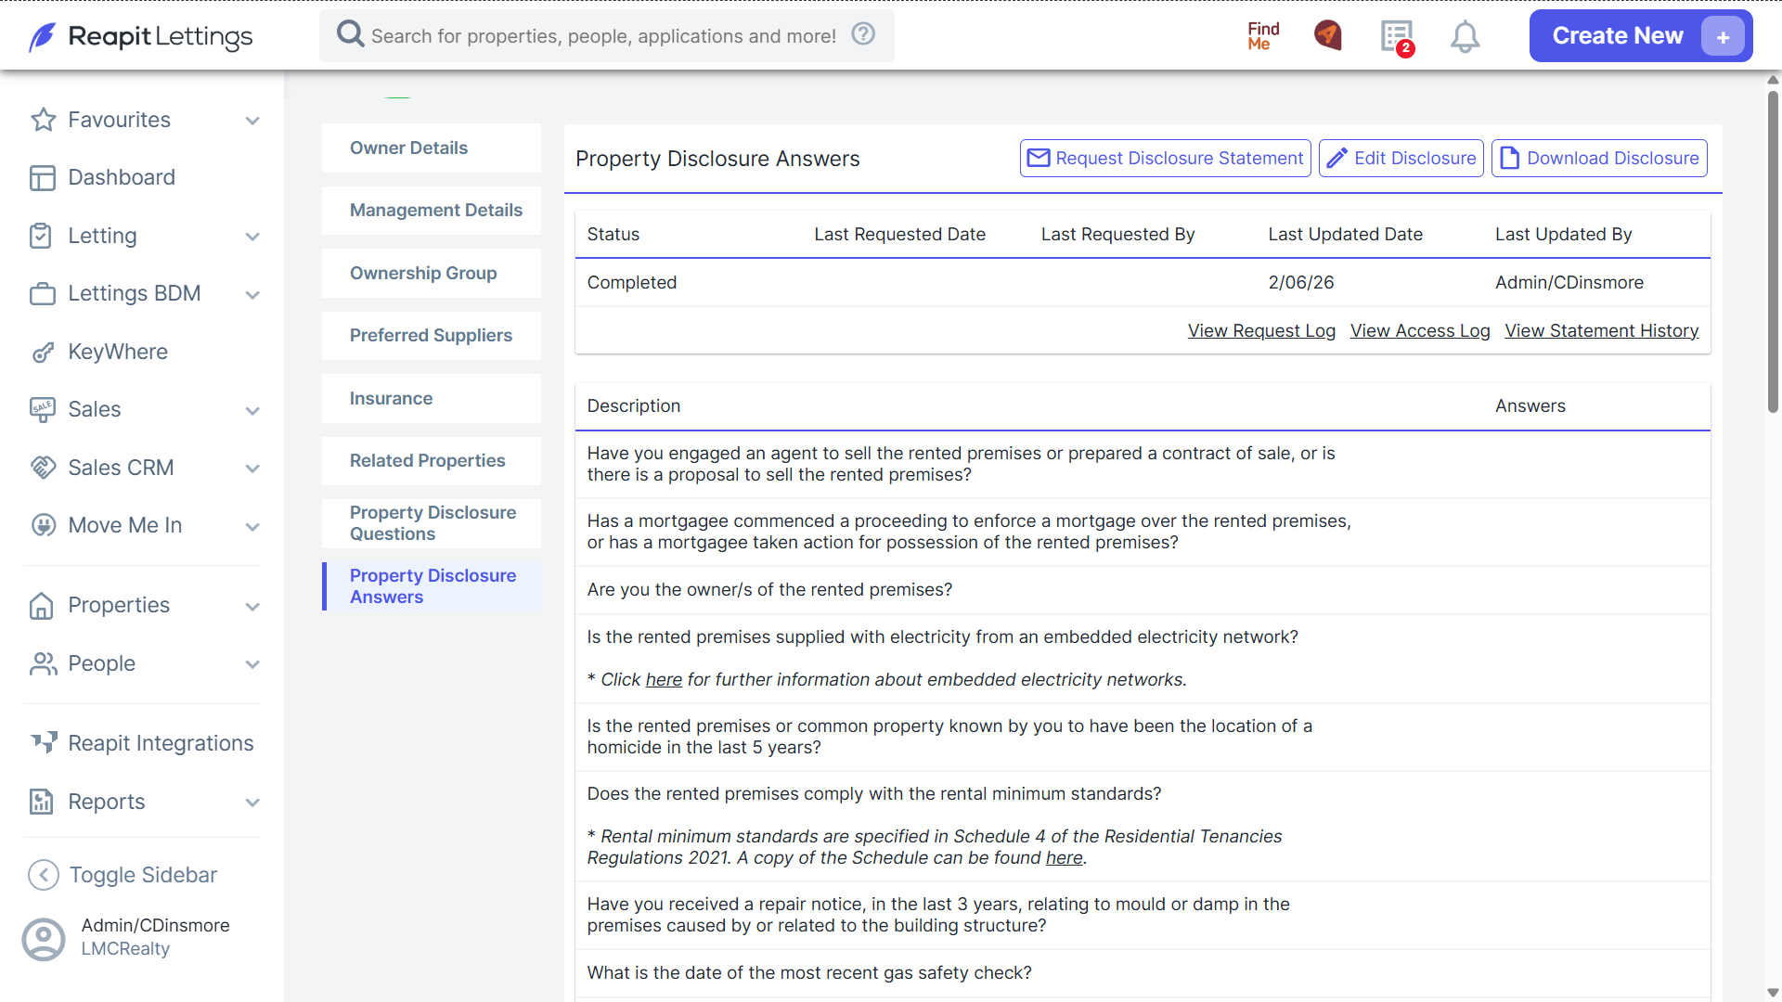Viewport: 1782px width, 1002px height.
Task: Select Property Disclosure Questions tab
Action: pyautogui.click(x=432, y=523)
